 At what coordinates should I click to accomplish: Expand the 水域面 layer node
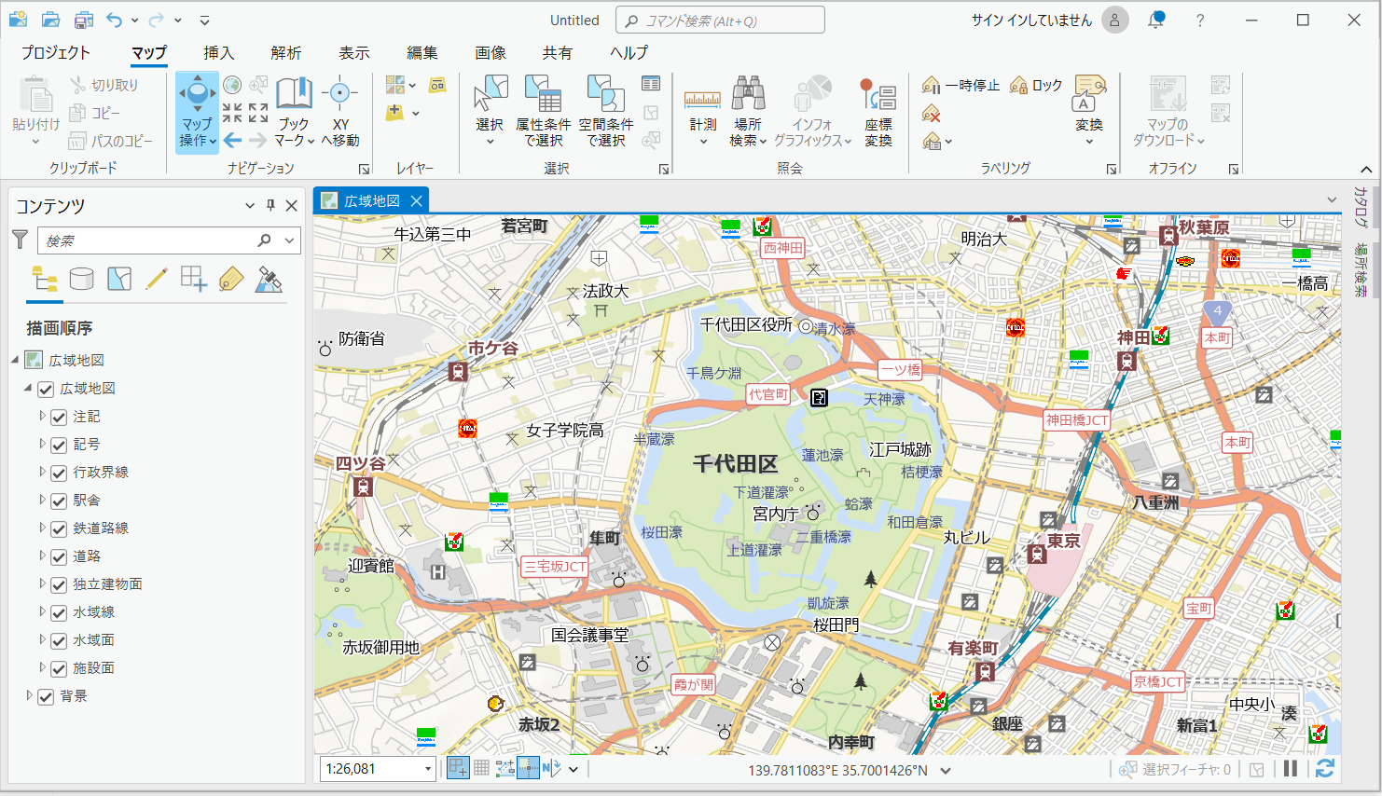(x=42, y=640)
